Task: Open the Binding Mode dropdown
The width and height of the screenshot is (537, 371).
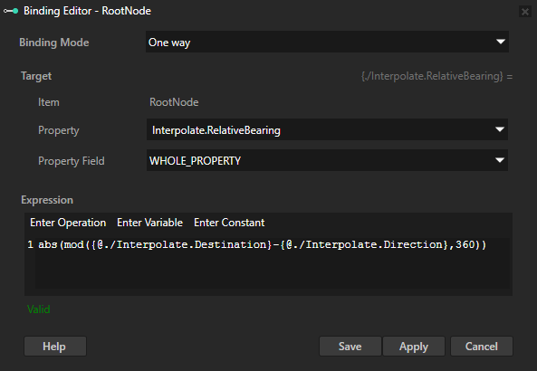Action: pyautogui.click(x=327, y=42)
